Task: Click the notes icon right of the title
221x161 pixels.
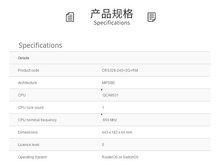Action: coord(151,17)
